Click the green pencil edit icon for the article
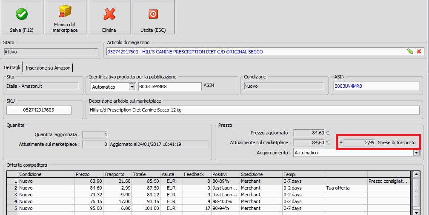This screenshot has height=215, width=429. click(x=410, y=51)
